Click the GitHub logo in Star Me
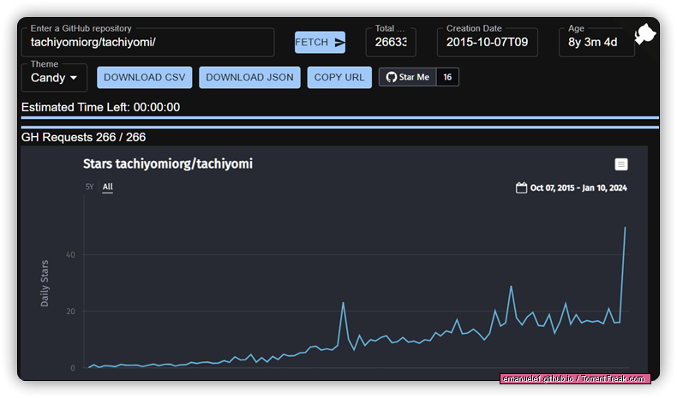The height and width of the screenshot is (398, 677). (x=391, y=77)
